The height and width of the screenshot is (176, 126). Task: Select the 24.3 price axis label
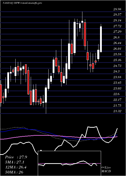116,71
